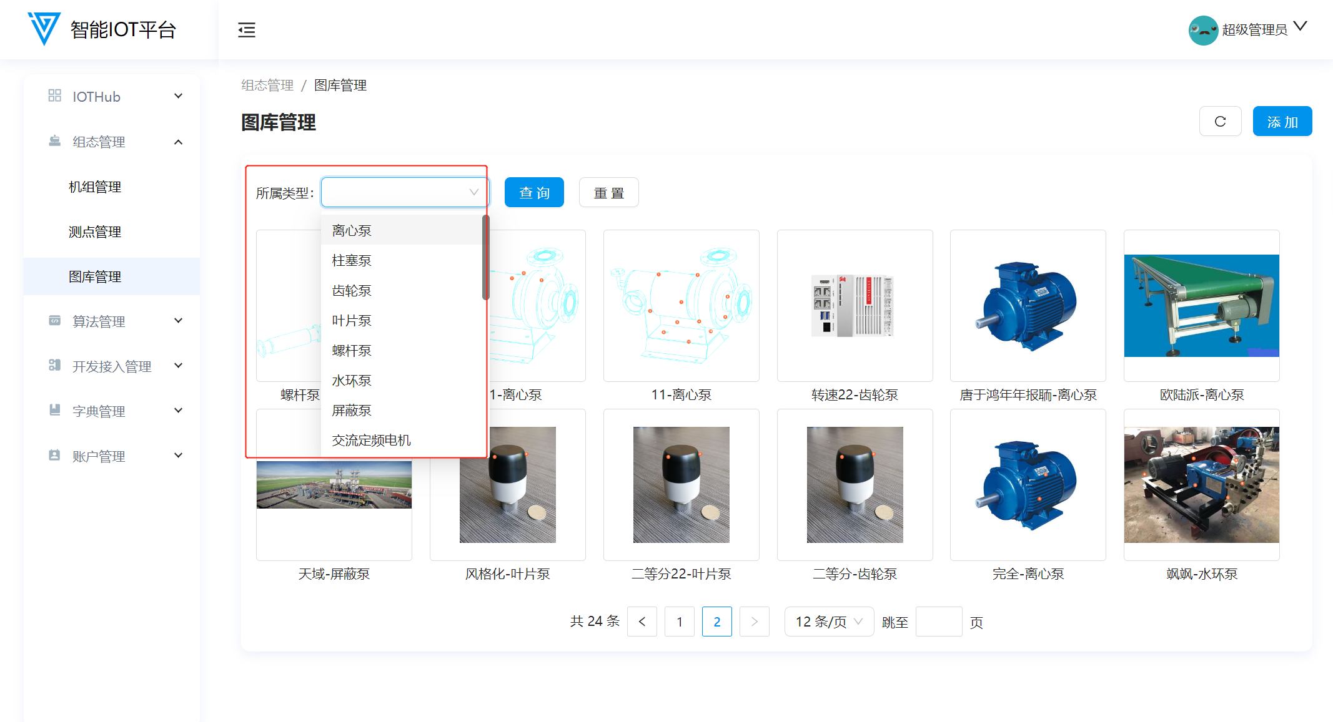Viewport: 1333px width, 722px height.
Task: Select 齿轮泵 from the dropdown list
Action: [x=352, y=291]
